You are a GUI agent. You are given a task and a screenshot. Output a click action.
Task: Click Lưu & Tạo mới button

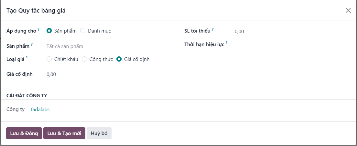(64, 133)
